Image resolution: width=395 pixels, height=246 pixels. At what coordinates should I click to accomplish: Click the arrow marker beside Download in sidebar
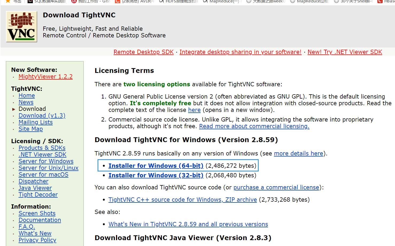(x=14, y=109)
